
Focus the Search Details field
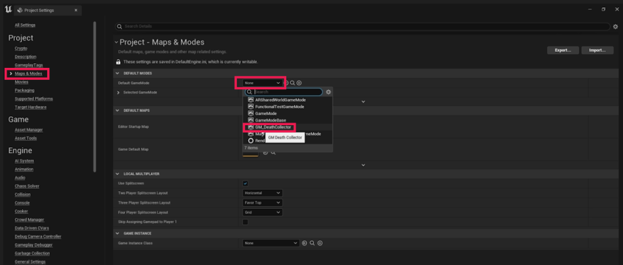point(362,27)
